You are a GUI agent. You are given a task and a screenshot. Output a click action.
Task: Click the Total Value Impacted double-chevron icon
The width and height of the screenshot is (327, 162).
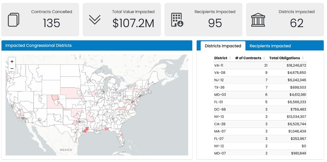click(95, 20)
